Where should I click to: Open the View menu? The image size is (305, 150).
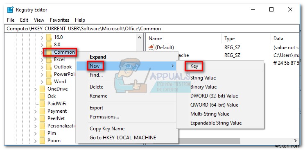click(x=39, y=20)
